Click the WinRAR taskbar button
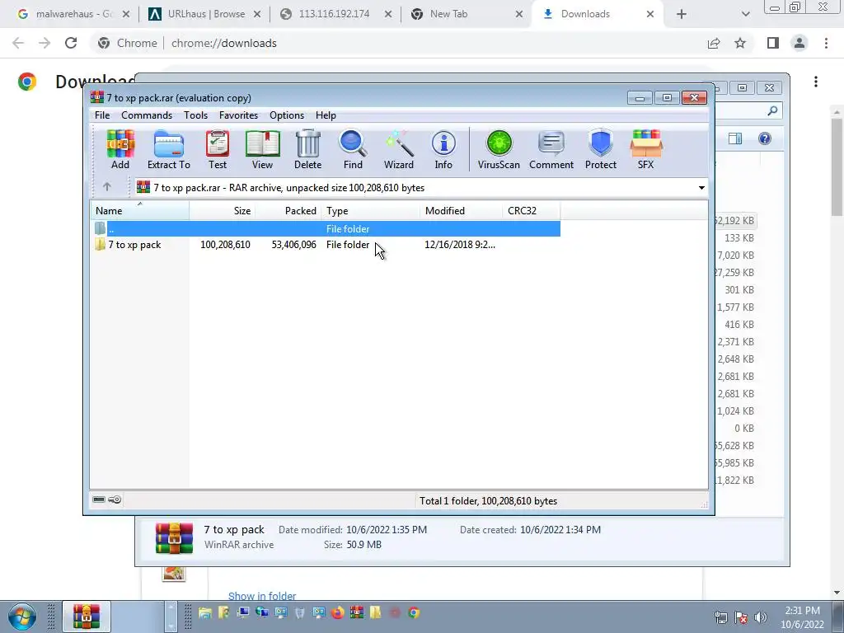The height and width of the screenshot is (633, 844). coord(86,617)
